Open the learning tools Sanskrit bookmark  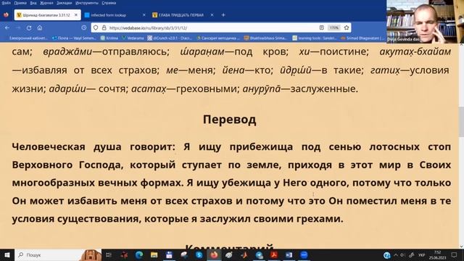pyautogui.click(x=315, y=38)
